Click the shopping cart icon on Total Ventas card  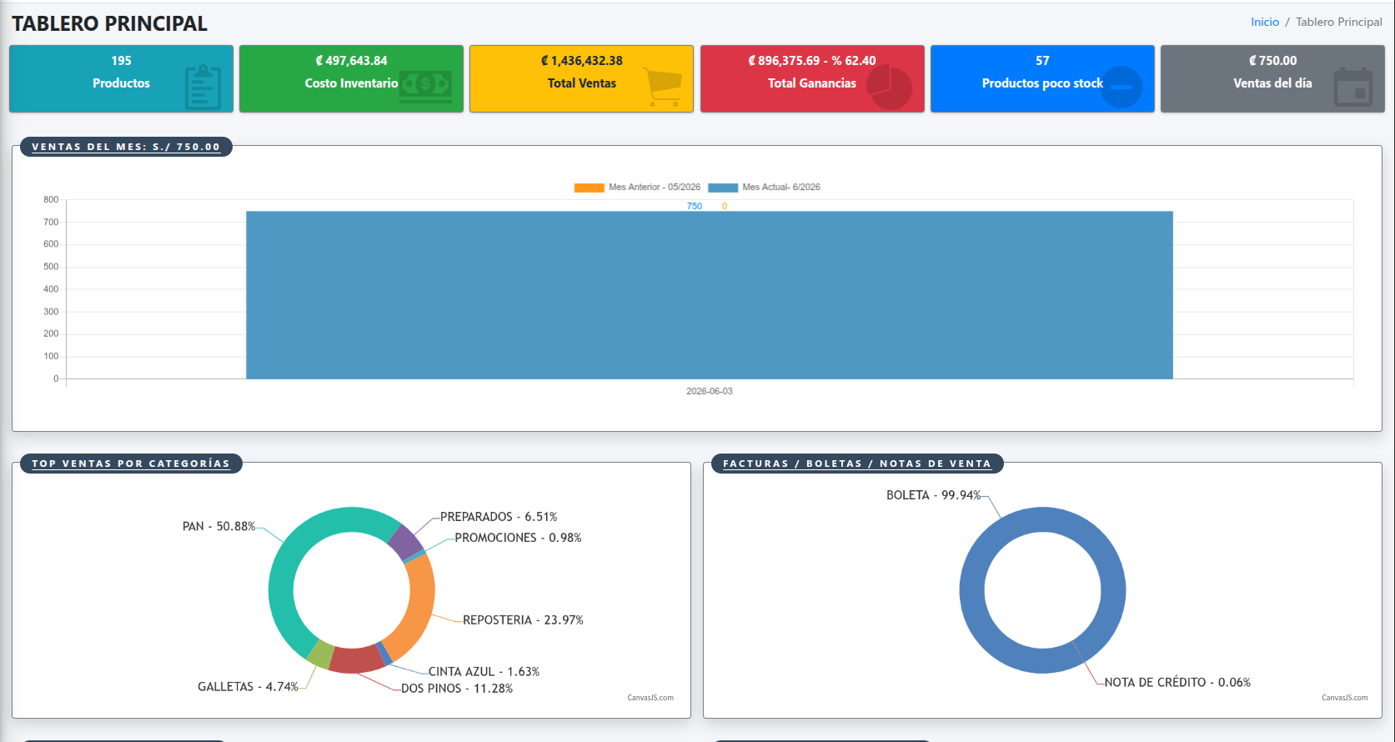[x=664, y=87]
